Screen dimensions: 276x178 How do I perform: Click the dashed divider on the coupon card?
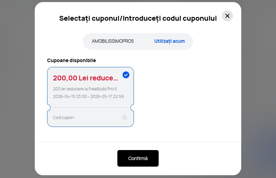[90, 108]
